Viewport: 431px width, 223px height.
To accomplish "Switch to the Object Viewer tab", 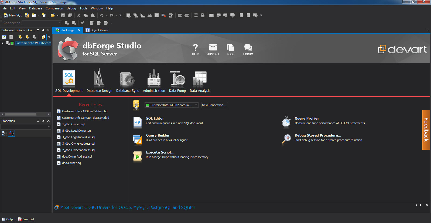I will pyautogui.click(x=97, y=30).
